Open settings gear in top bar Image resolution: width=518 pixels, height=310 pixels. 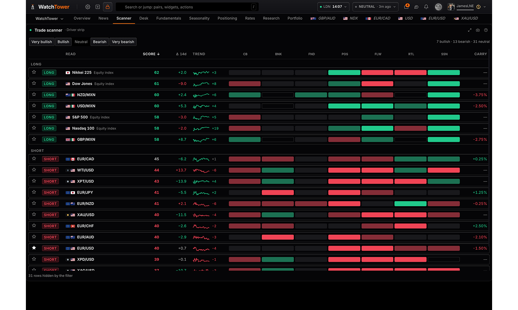click(88, 7)
